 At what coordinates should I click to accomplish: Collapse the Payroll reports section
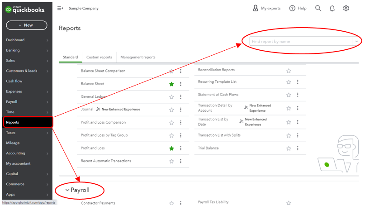(x=67, y=190)
